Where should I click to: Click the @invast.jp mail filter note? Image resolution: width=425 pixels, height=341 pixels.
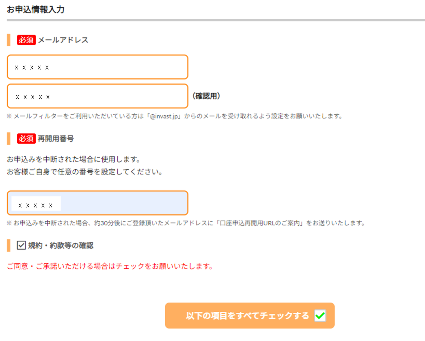(175, 116)
